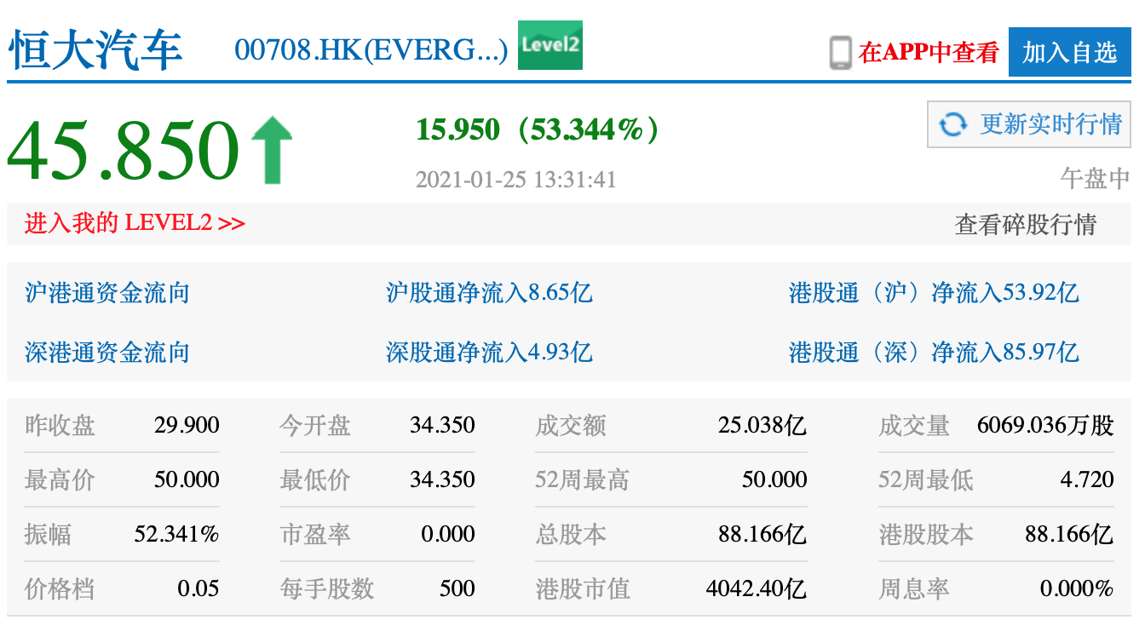Click the 市盈率 label
1145x637 pixels.
(x=315, y=534)
